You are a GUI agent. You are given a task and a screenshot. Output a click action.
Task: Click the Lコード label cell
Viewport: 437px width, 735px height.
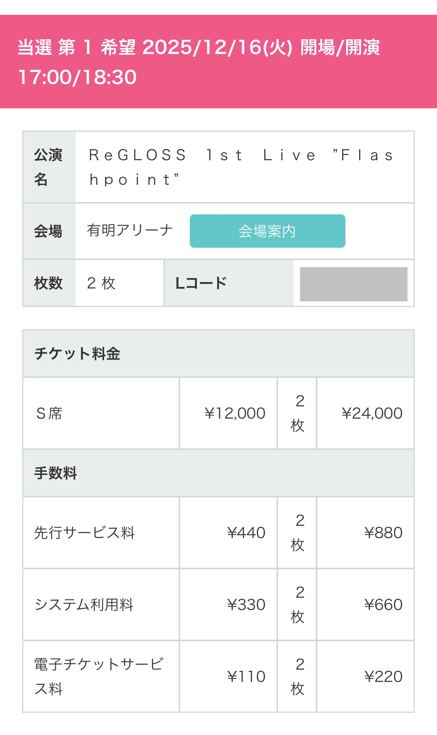201,283
